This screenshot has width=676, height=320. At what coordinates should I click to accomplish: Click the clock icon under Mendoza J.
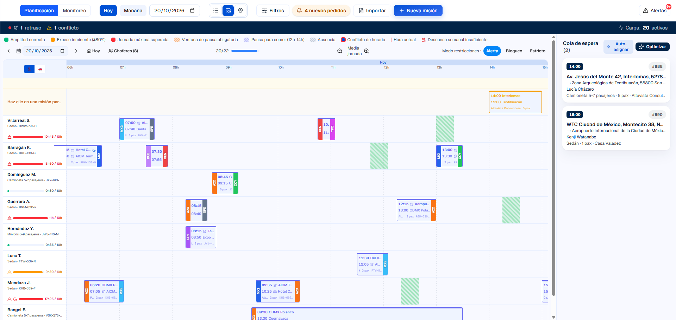pyautogui.click(x=15, y=299)
